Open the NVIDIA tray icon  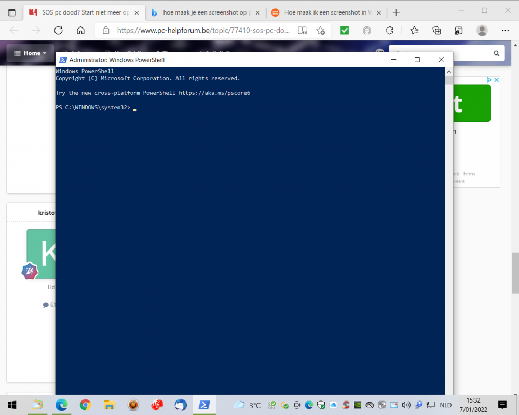point(358,405)
